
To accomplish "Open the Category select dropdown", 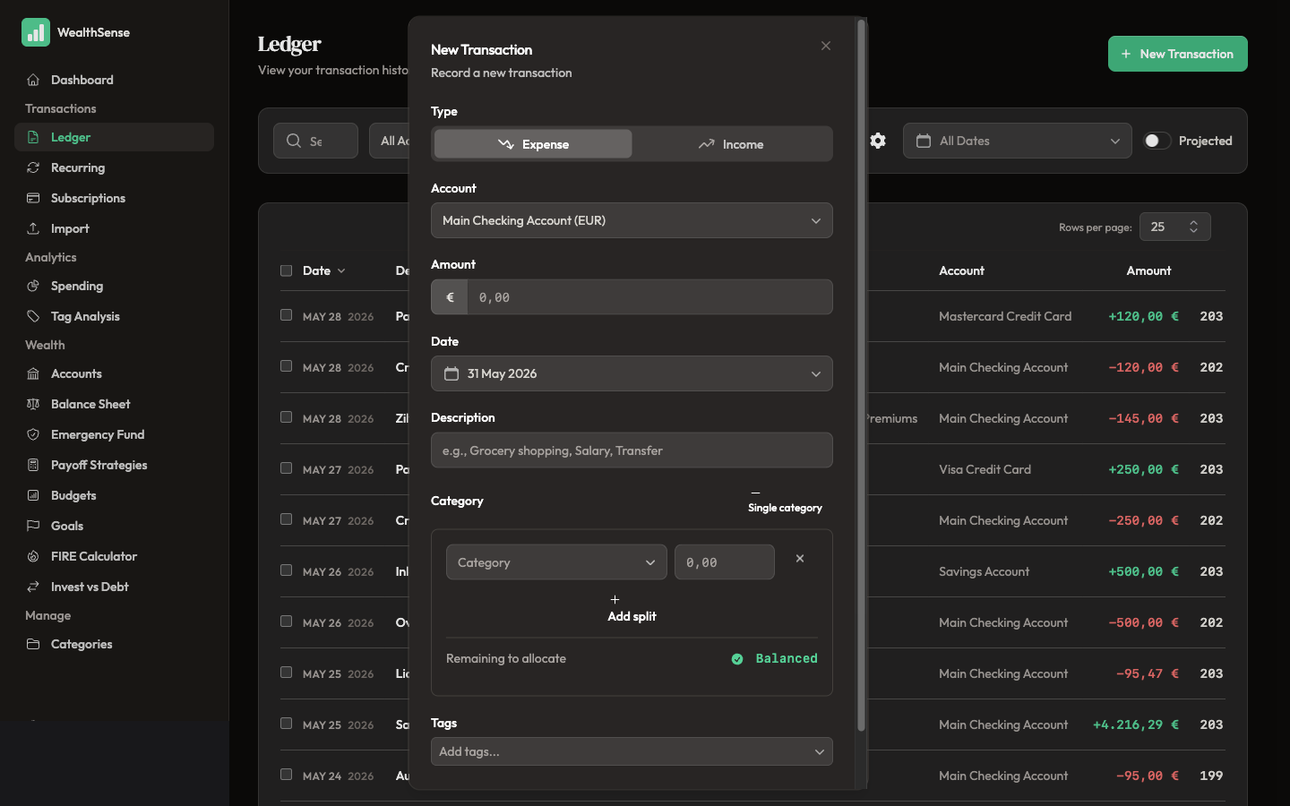I will pos(556,562).
